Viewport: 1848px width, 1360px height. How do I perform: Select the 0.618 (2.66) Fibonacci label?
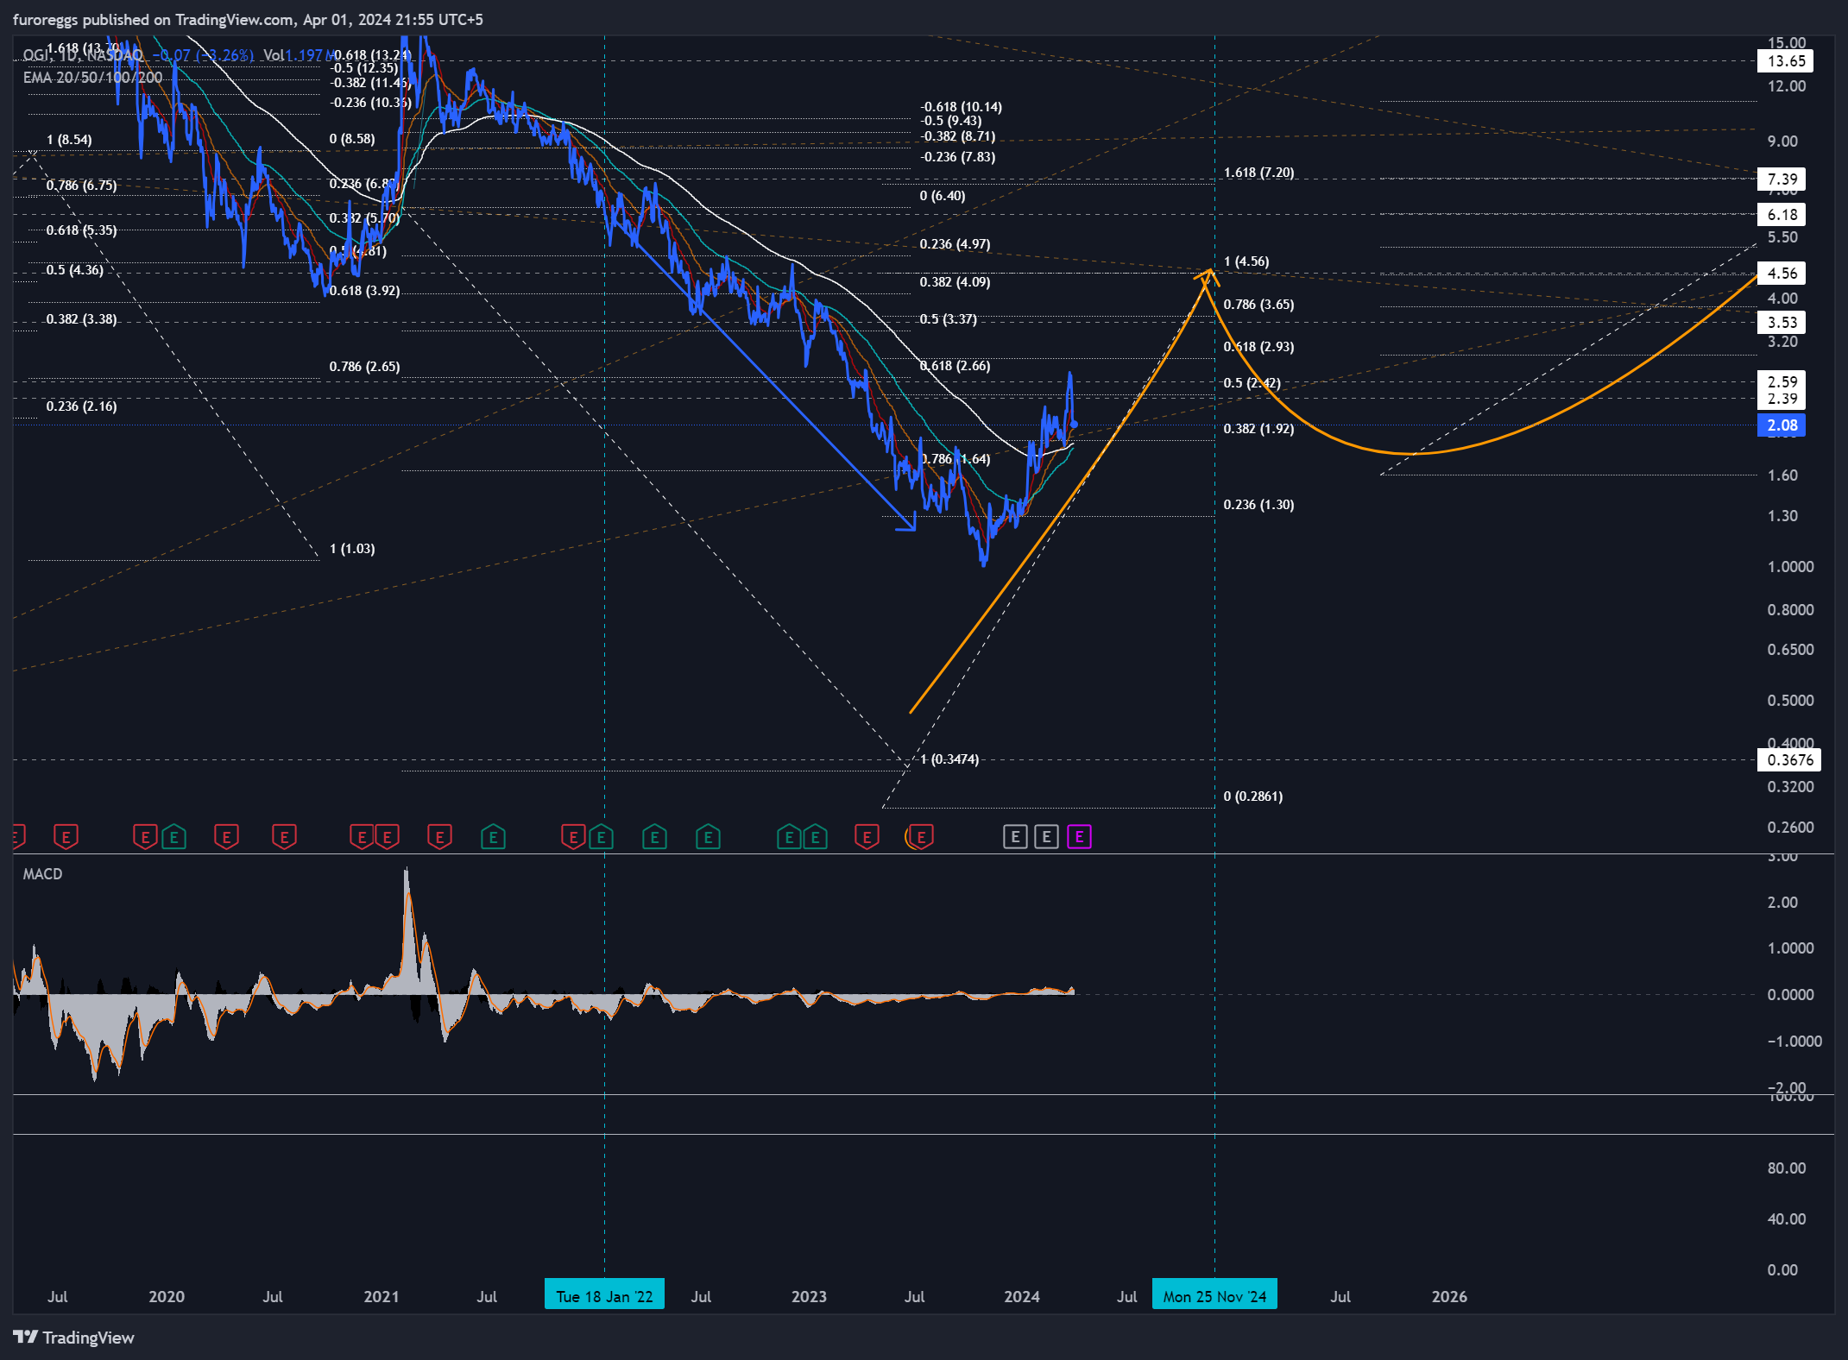pos(955,366)
